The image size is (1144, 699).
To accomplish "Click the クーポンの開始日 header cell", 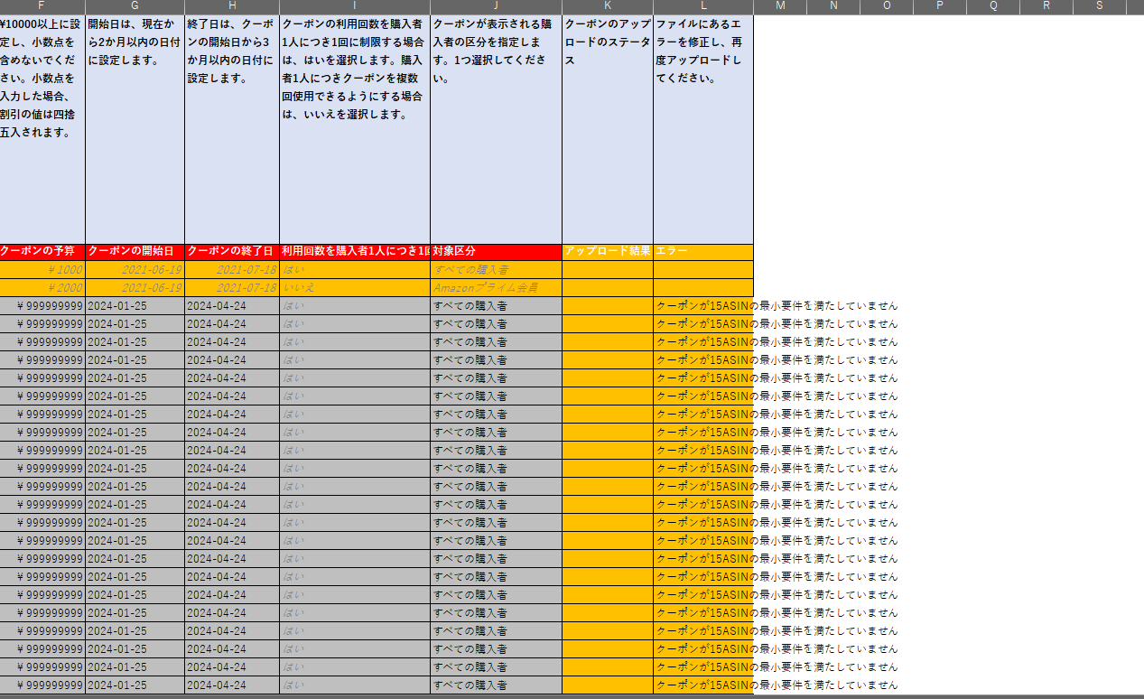I will 135,251.
